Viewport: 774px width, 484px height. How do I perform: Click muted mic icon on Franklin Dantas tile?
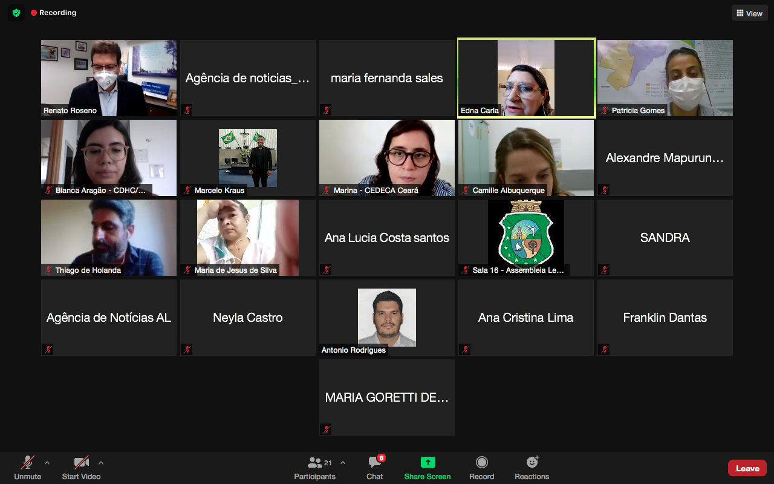(x=604, y=350)
